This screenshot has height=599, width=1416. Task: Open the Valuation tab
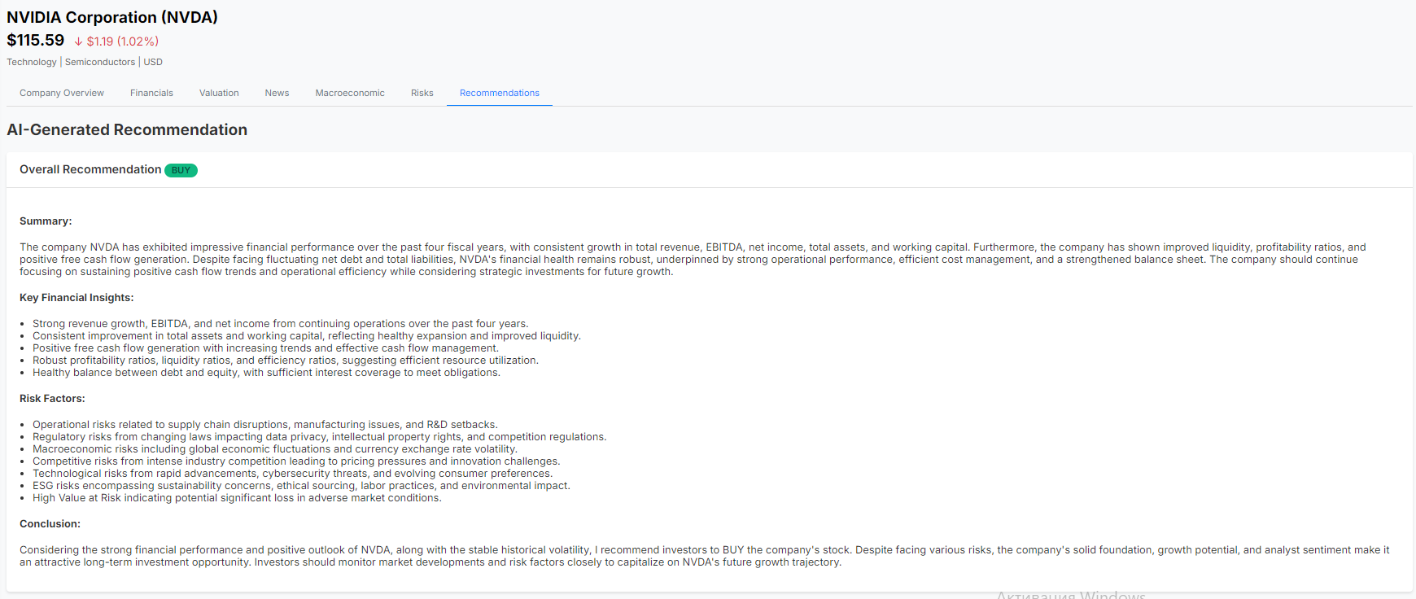tap(219, 93)
